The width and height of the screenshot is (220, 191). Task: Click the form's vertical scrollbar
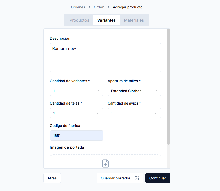click(168, 87)
